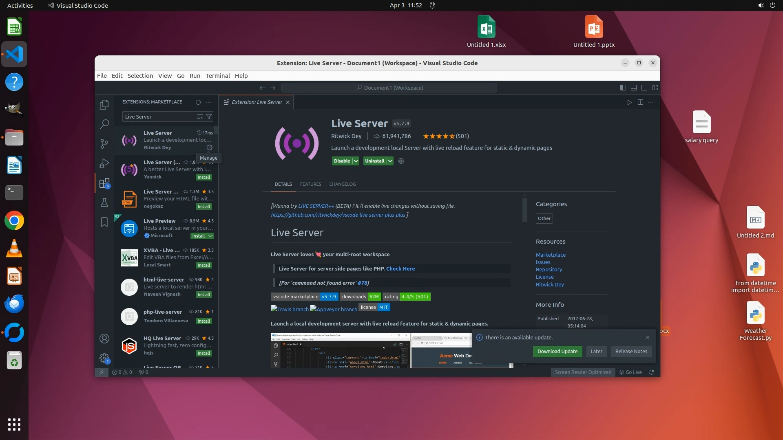Open the Testing flask icon
Viewport: 783px width, 440px height.
104,202
